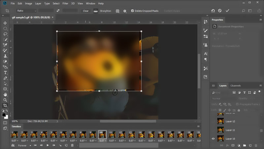Viewport: 264px width, 149px height.
Task: Click the canvas horizontal scrollbar
Action: [x=128, y=121]
